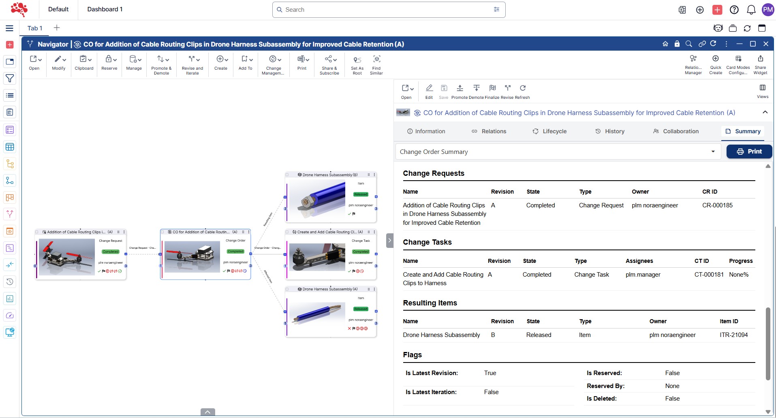Click the Share Widget icon
Image resolution: width=776 pixels, height=418 pixels.
[x=760, y=59]
